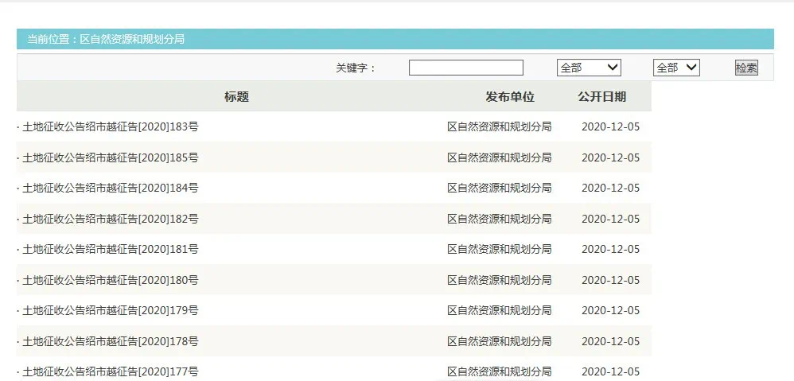Open notice 土地征收公告绍市越征告[2020]177号

[x=111, y=371]
